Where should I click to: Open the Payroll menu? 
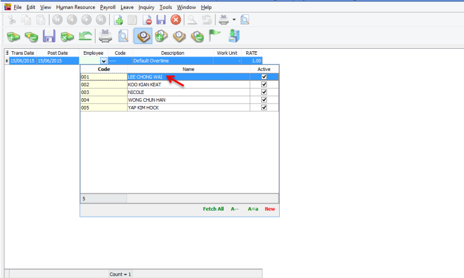[108, 7]
